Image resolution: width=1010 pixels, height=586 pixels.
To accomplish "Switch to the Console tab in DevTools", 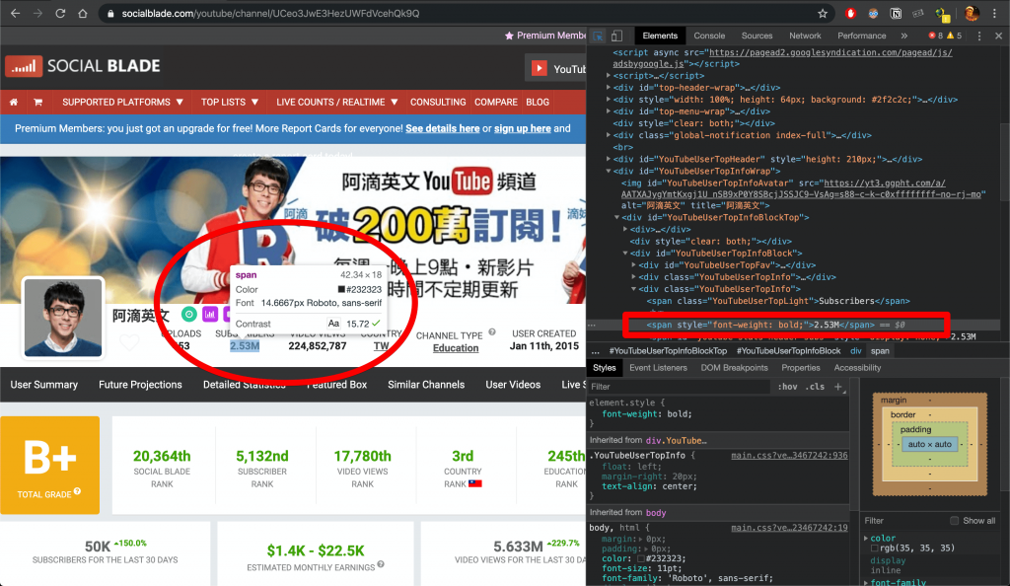I will [x=709, y=37].
